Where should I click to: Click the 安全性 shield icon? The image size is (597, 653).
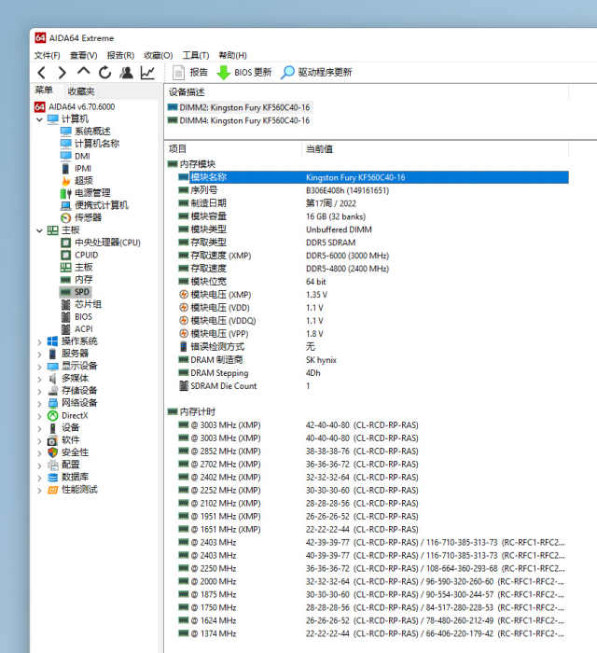pyautogui.click(x=52, y=452)
